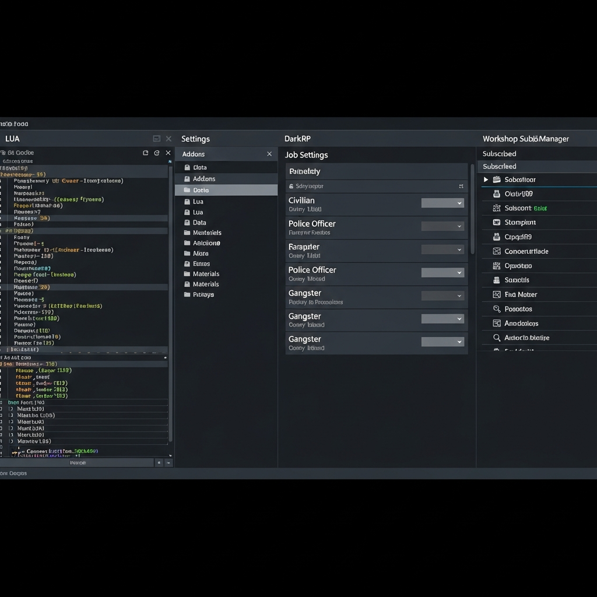Open the dropdown for Police Officer below Farapıter
597x597 pixels.
click(x=443, y=273)
